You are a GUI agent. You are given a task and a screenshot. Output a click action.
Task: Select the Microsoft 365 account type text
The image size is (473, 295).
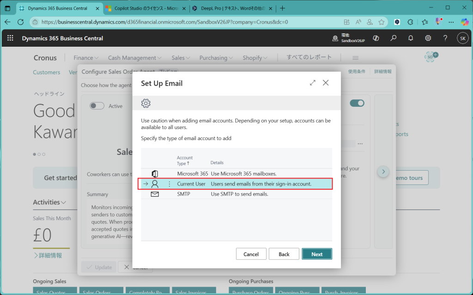point(193,173)
